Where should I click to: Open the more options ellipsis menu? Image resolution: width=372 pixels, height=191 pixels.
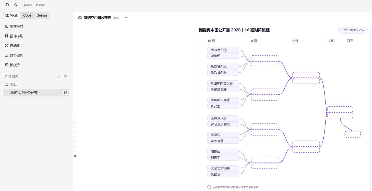tap(125, 18)
